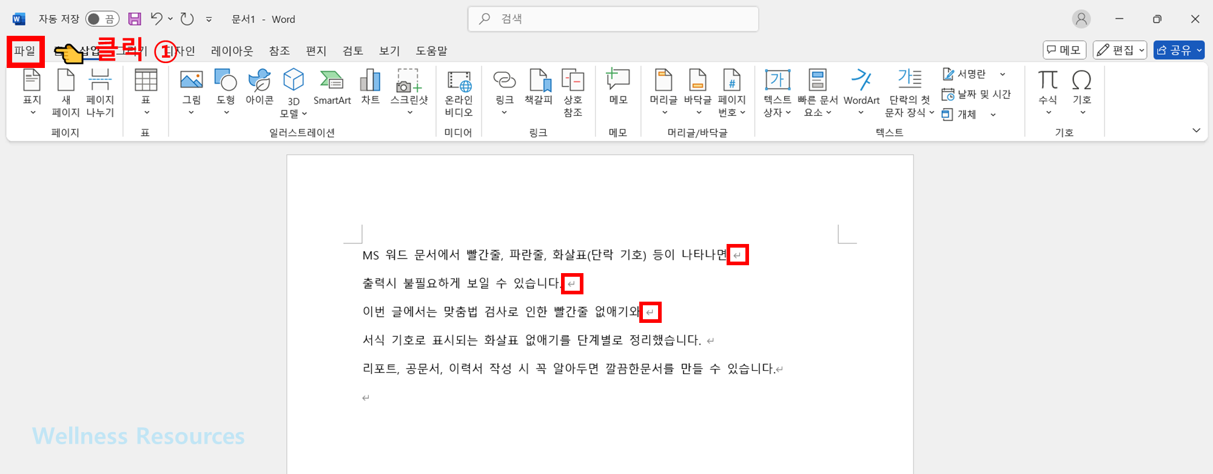Open the 기호 symbol menu
This screenshot has width=1213, height=474.
point(1082,92)
